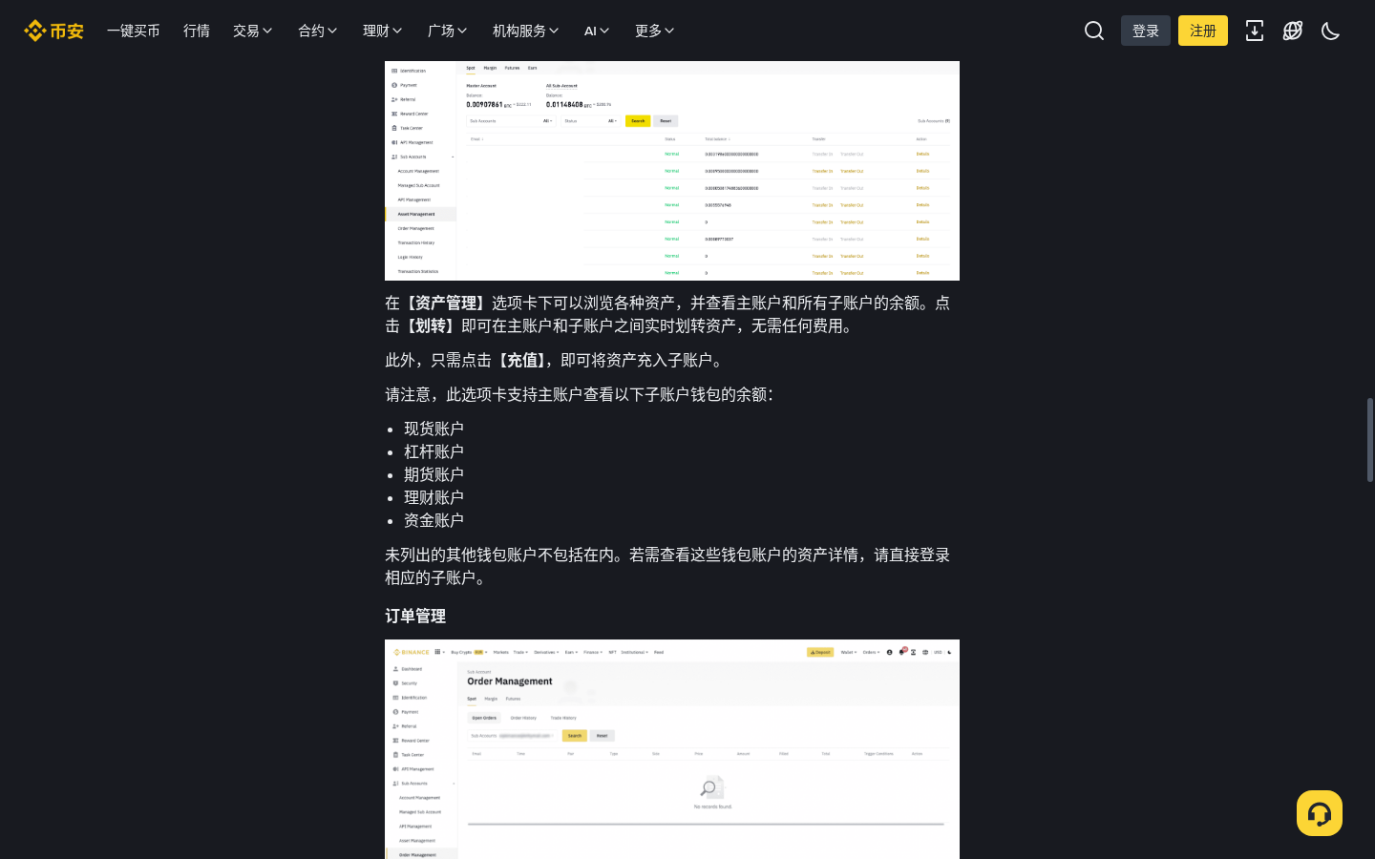
Task: Expand the 广场 dropdown menu
Action: pos(448,31)
